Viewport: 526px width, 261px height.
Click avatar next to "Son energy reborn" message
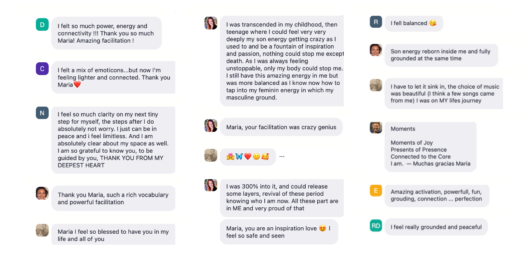(x=376, y=50)
